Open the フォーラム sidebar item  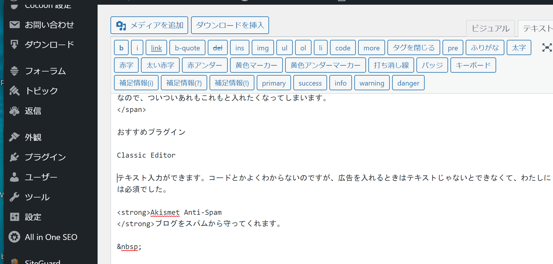[x=45, y=71]
